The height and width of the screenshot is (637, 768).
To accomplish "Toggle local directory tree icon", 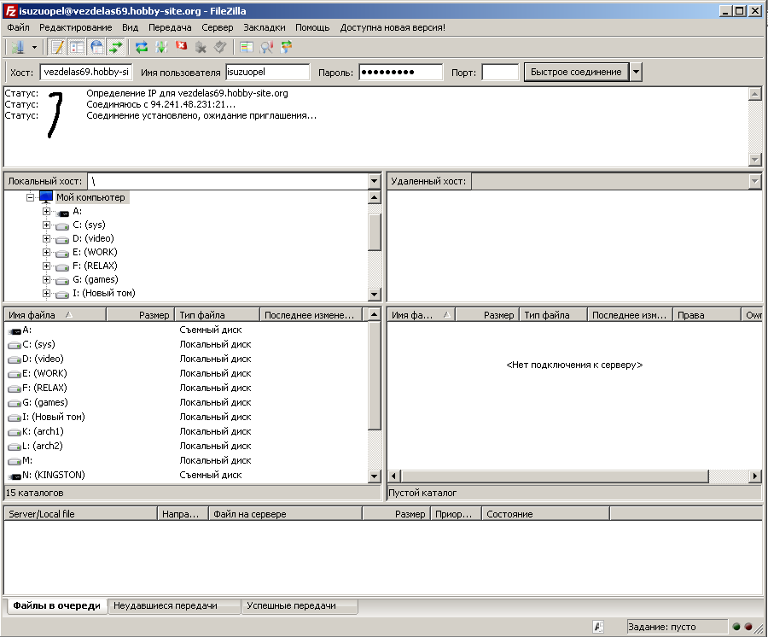I will [x=77, y=47].
